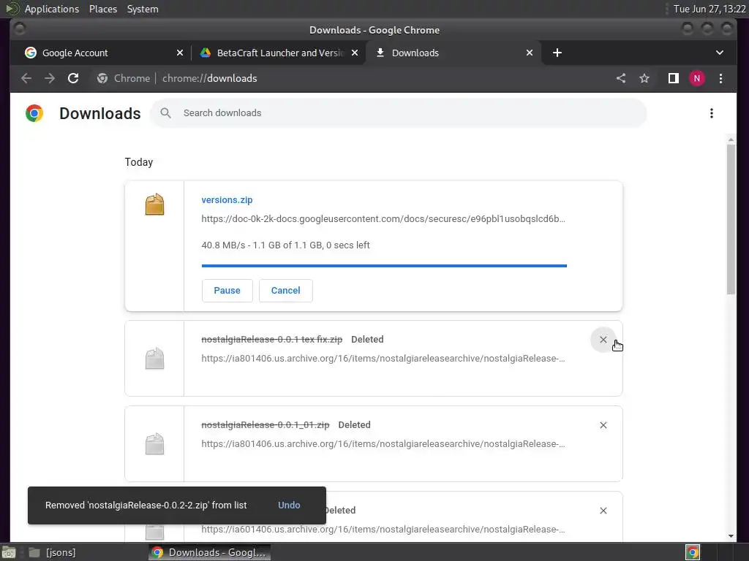This screenshot has width=749, height=561.
Task: Click the download speed status text
Action: 286,245
